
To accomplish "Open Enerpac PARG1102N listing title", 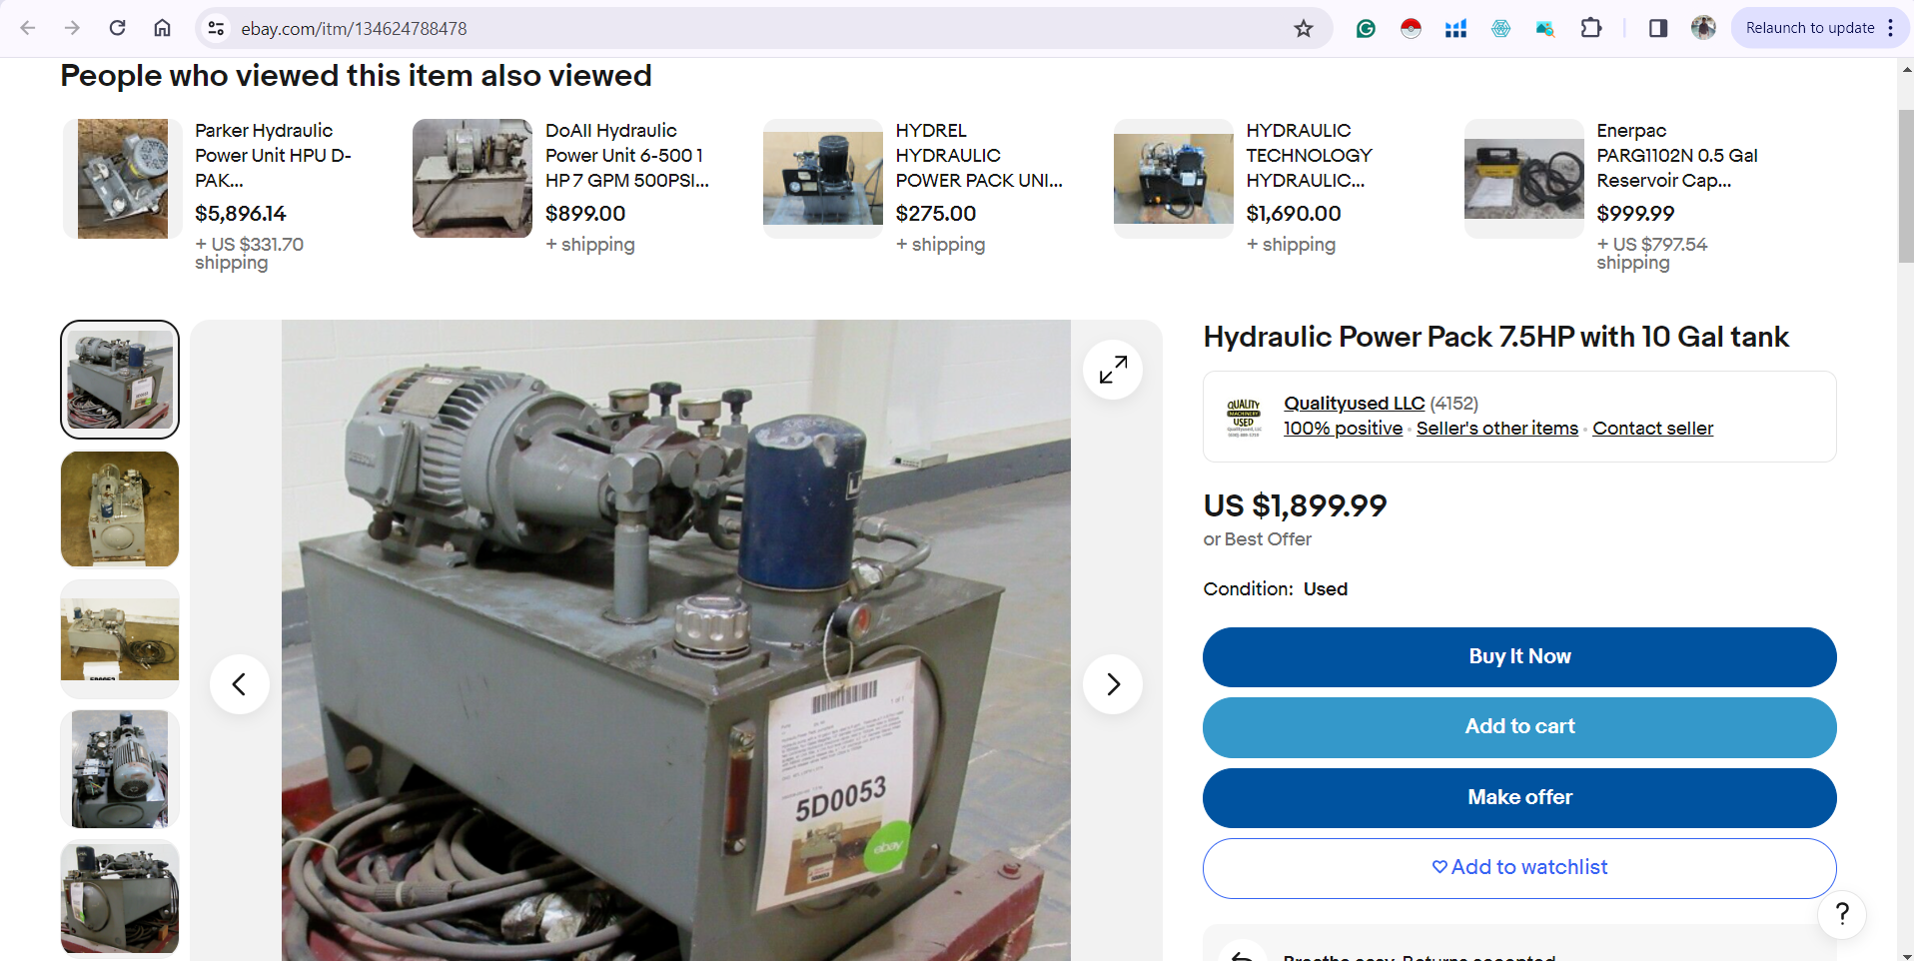I will pyautogui.click(x=1677, y=156).
